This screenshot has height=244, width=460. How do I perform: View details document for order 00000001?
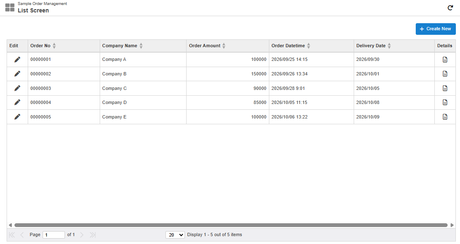445,60
